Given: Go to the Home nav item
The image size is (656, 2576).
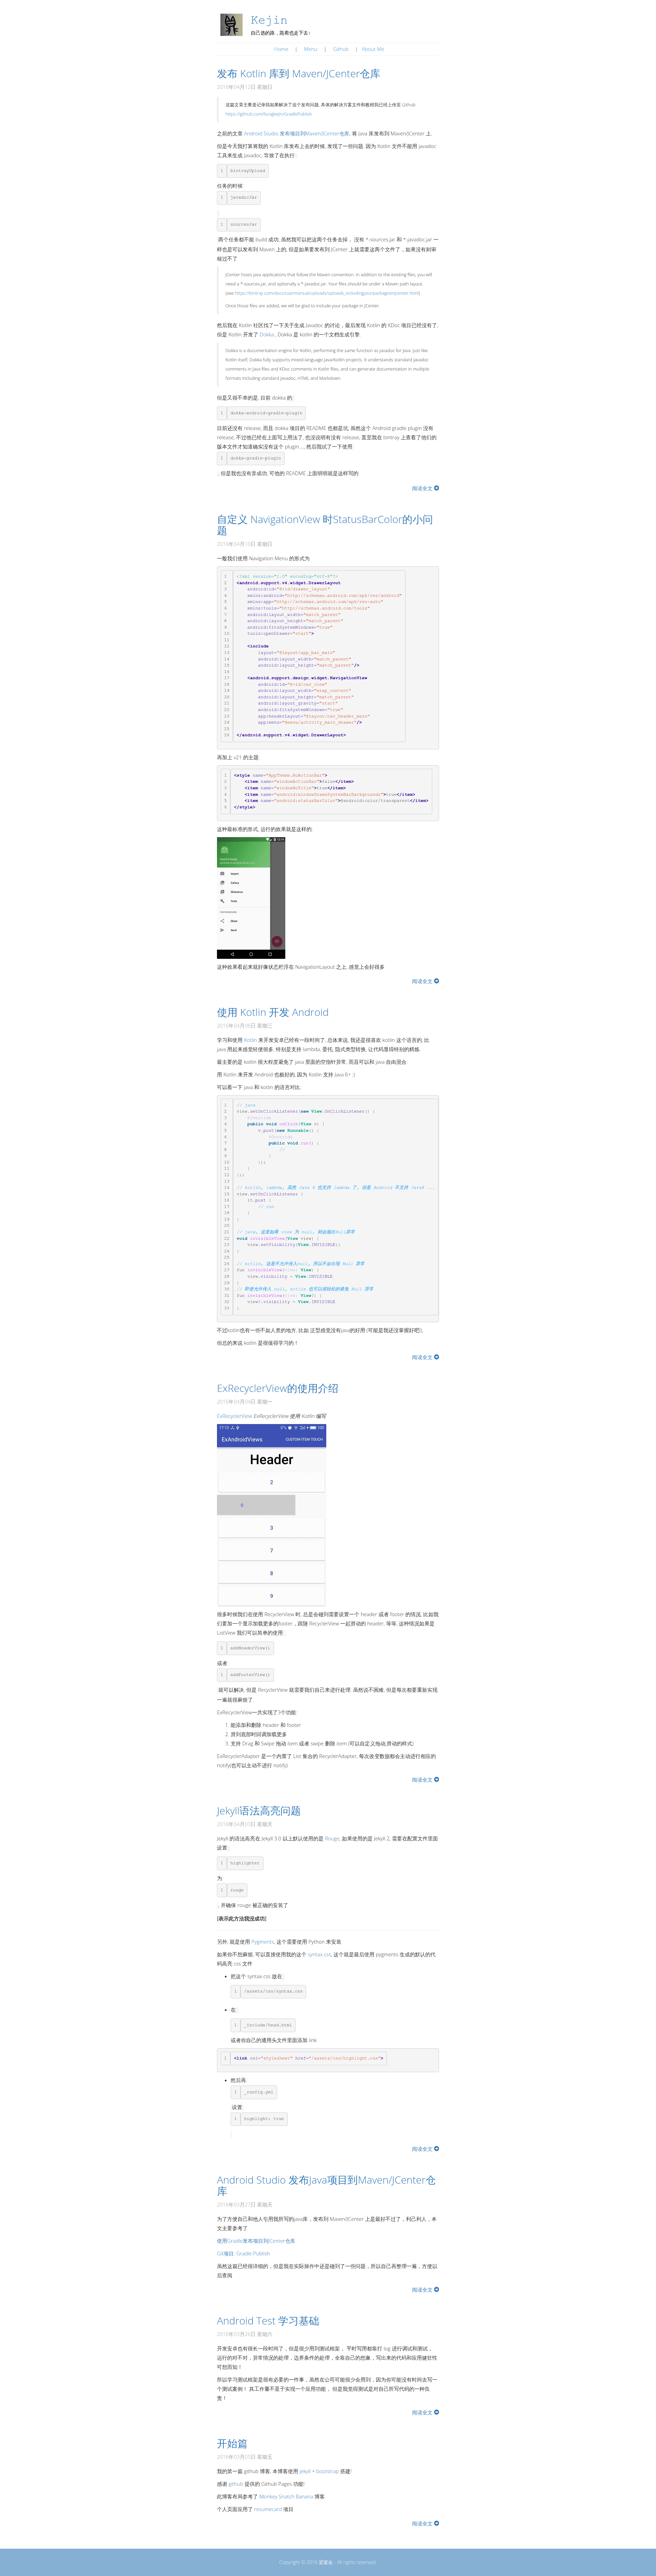Looking at the screenshot, I should coord(281,49).
